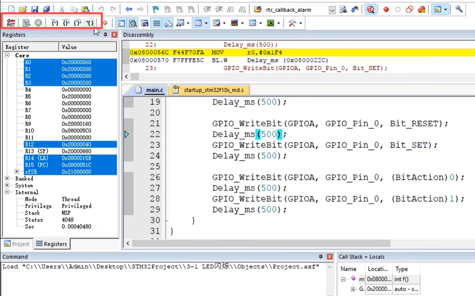Image resolution: width=475 pixels, height=296 pixels.
Task: Click the Type column header in Call Stack
Action: click(406, 269)
